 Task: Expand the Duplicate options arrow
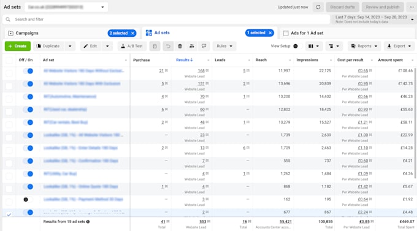tap(70, 46)
